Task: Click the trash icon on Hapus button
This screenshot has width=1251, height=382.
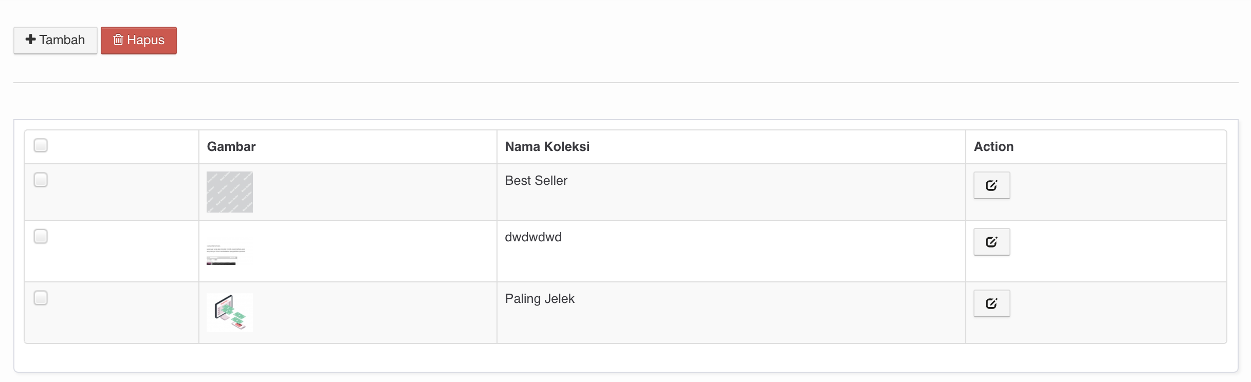Action: [x=118, y=40]
